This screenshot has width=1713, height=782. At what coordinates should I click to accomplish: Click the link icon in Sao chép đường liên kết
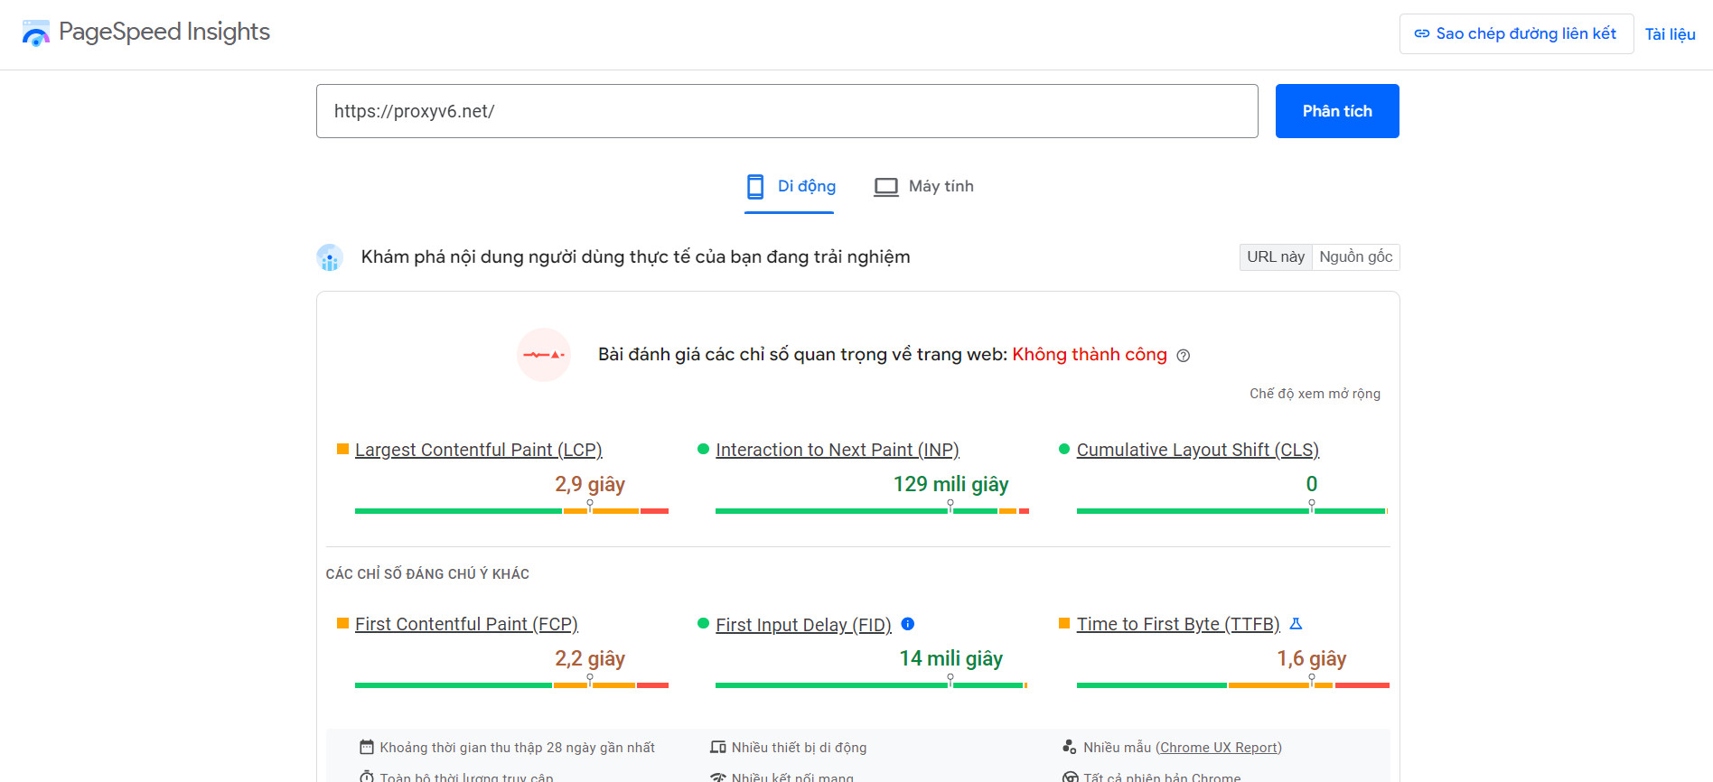(x=1422, y=33)
